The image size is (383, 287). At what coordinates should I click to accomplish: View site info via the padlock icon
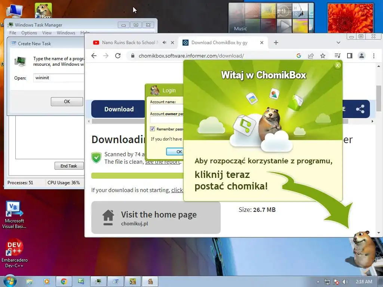click(x=133, y=56)
